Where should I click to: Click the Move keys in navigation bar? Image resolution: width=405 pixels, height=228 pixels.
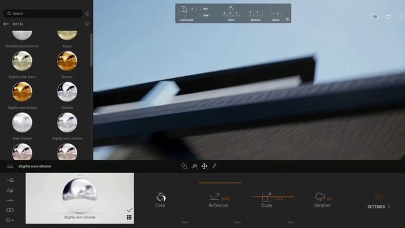pyautogui.click(x=231, y=12)
